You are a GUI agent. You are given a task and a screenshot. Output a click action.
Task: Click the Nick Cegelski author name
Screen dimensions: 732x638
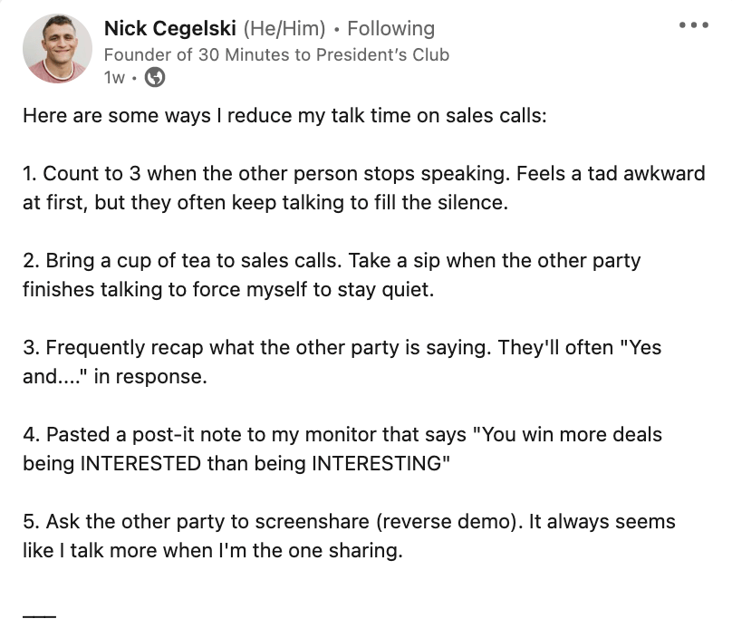pos(170,29)
